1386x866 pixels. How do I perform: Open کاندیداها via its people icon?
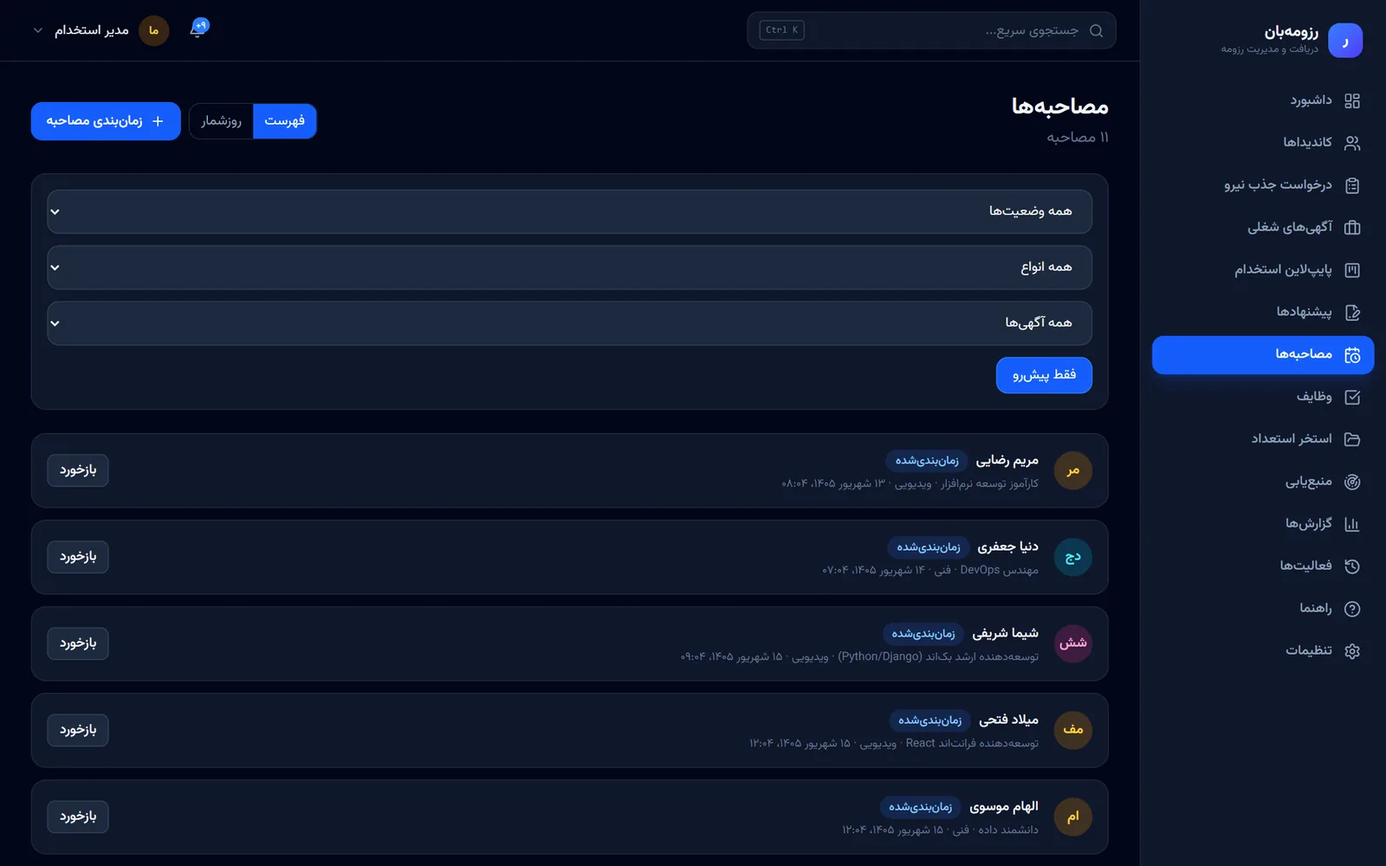(x=1352, y=143)
